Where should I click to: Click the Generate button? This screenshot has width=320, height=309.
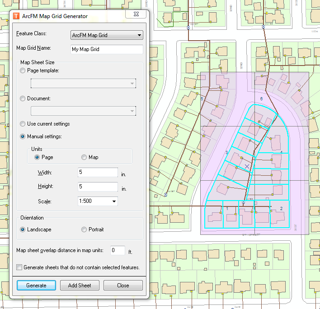click(36, 286)
